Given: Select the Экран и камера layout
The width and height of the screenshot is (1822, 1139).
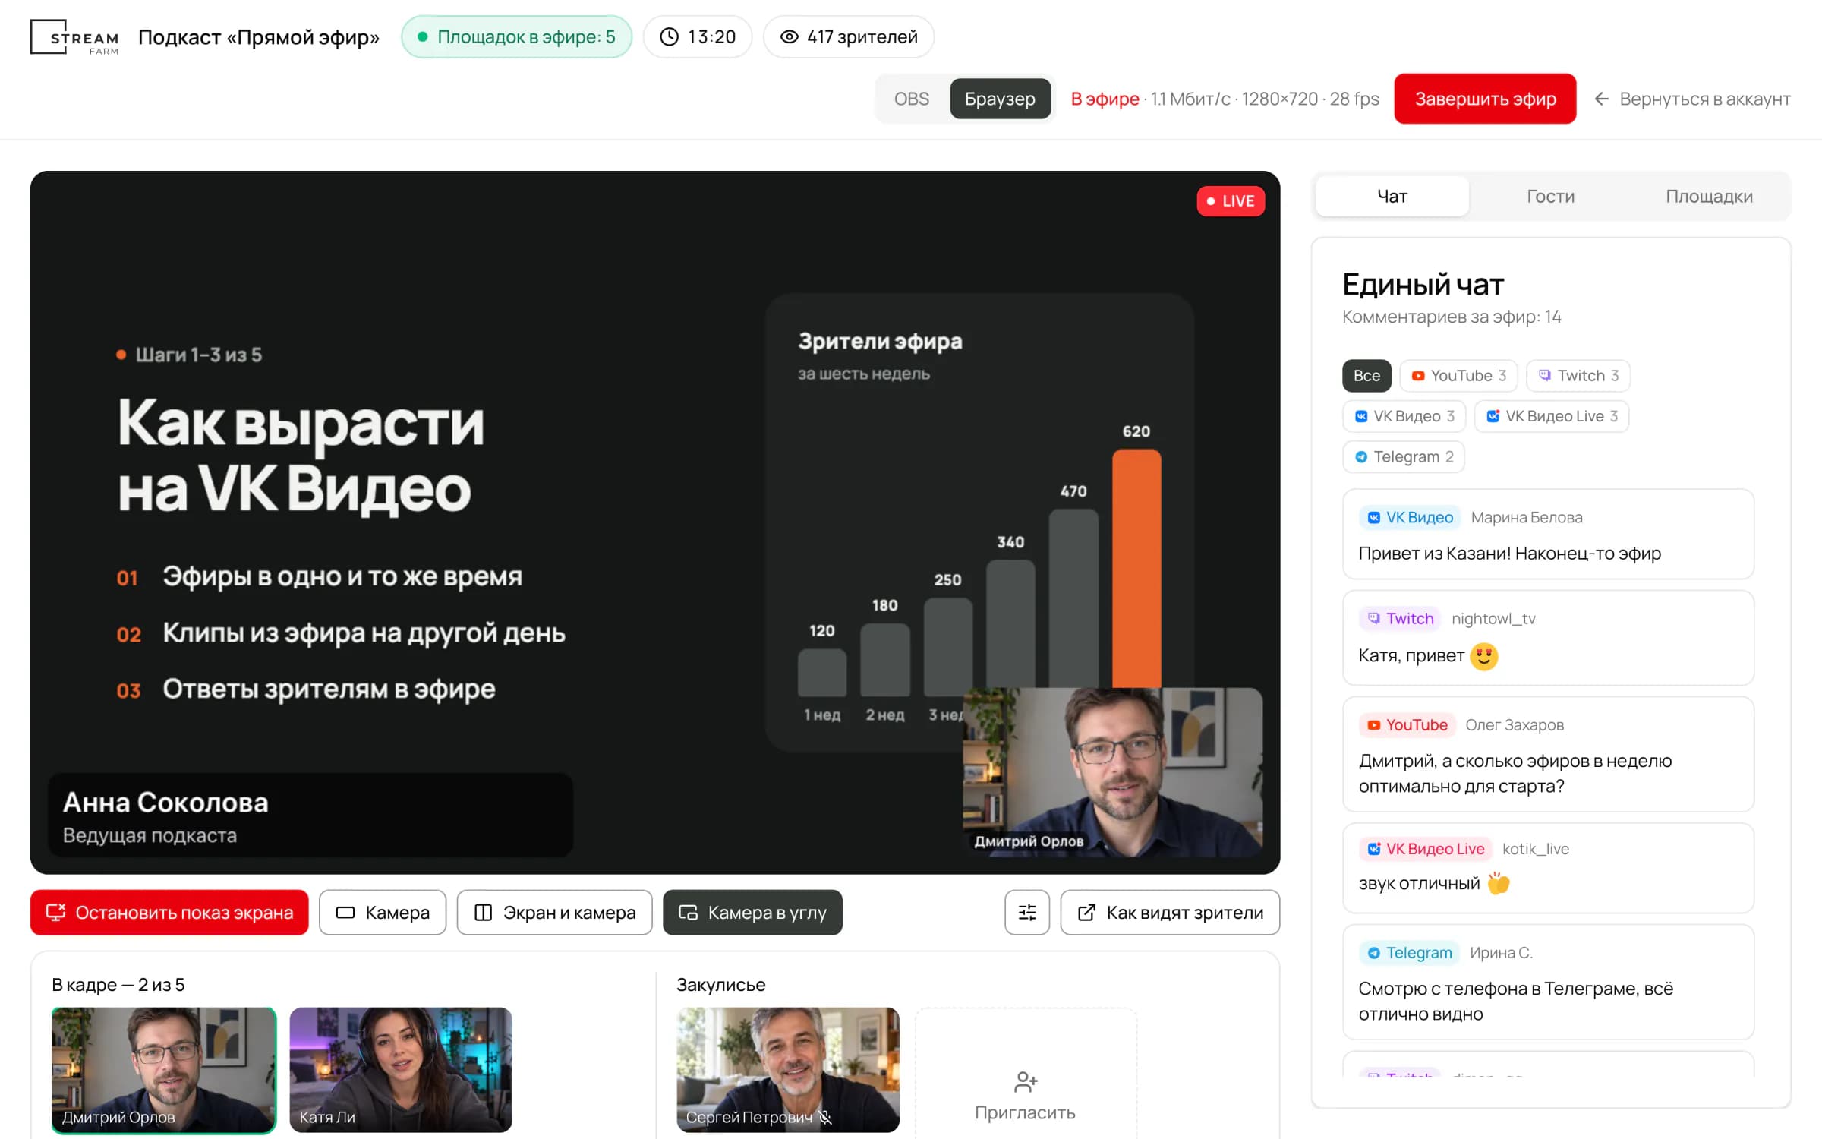Looking at the screenshot, I should coord(554,912).
